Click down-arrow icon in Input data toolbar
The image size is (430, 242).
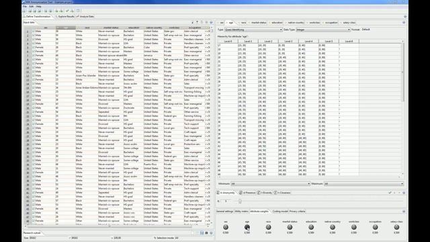click(193, 22)
